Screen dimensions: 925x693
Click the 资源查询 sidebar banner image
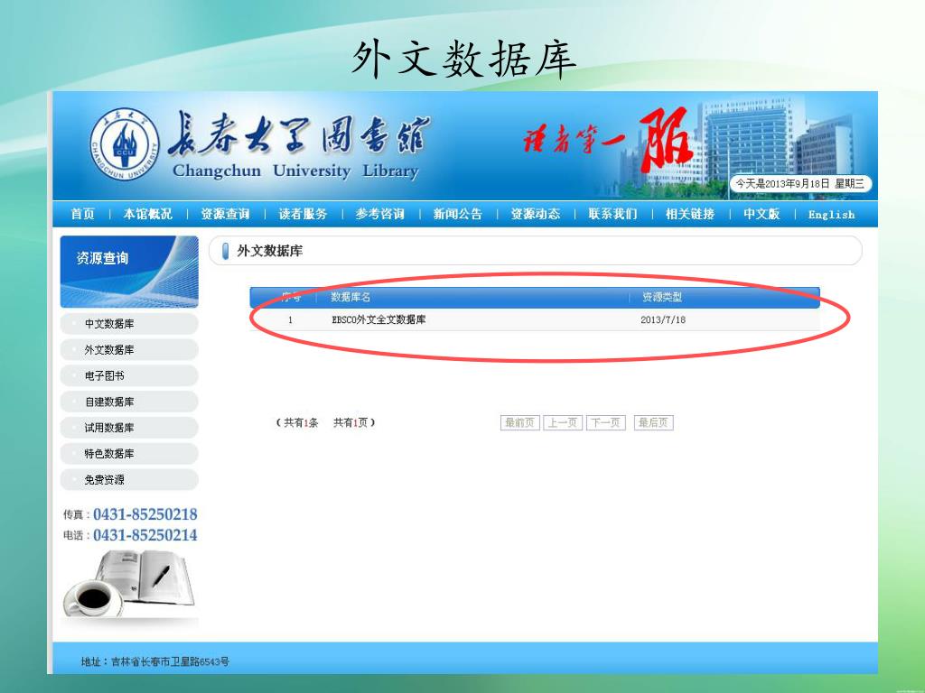coord(129,272)
